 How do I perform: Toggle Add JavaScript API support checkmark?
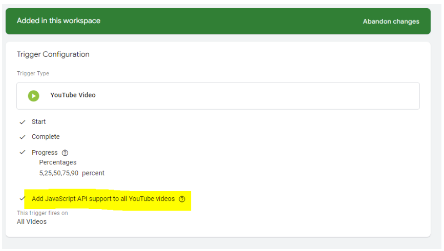23,199
